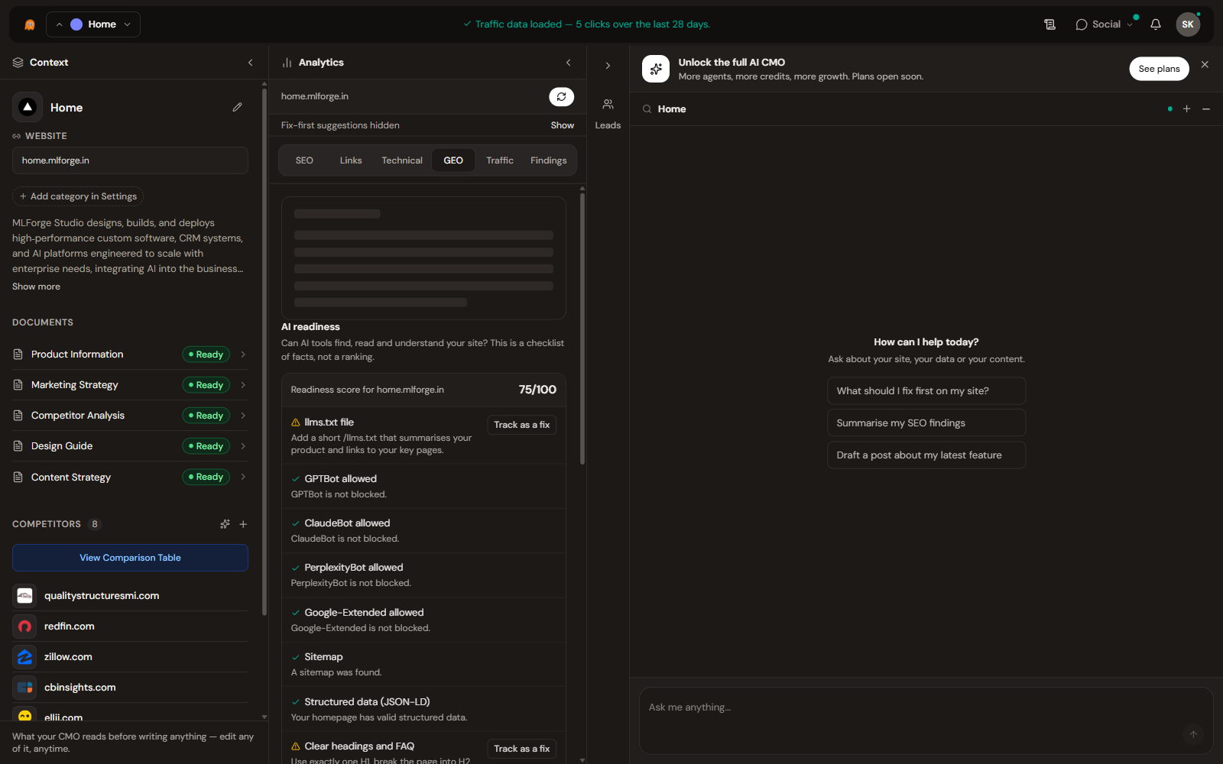Show hidden fix-first suggestions
Screen dimensions: 1223x764
tap(562, 125)
